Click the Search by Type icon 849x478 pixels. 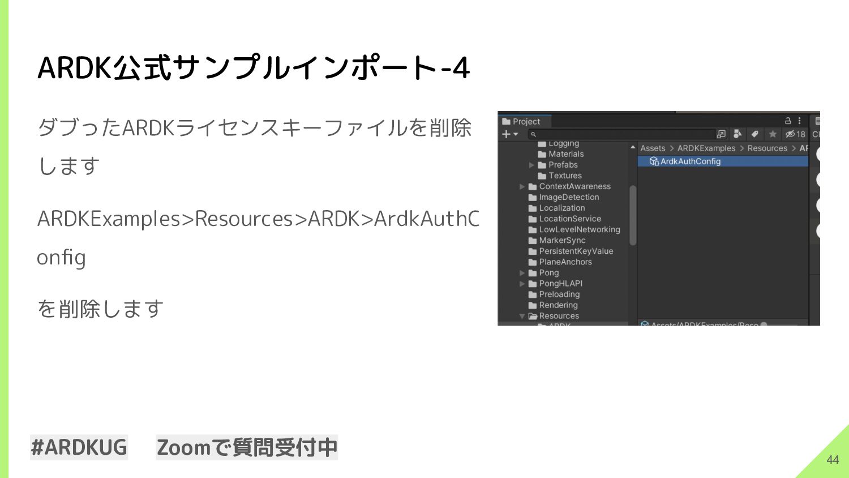(x=737, y=134)
